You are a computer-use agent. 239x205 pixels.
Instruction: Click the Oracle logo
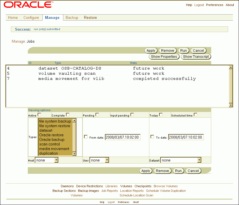point(28,5)
